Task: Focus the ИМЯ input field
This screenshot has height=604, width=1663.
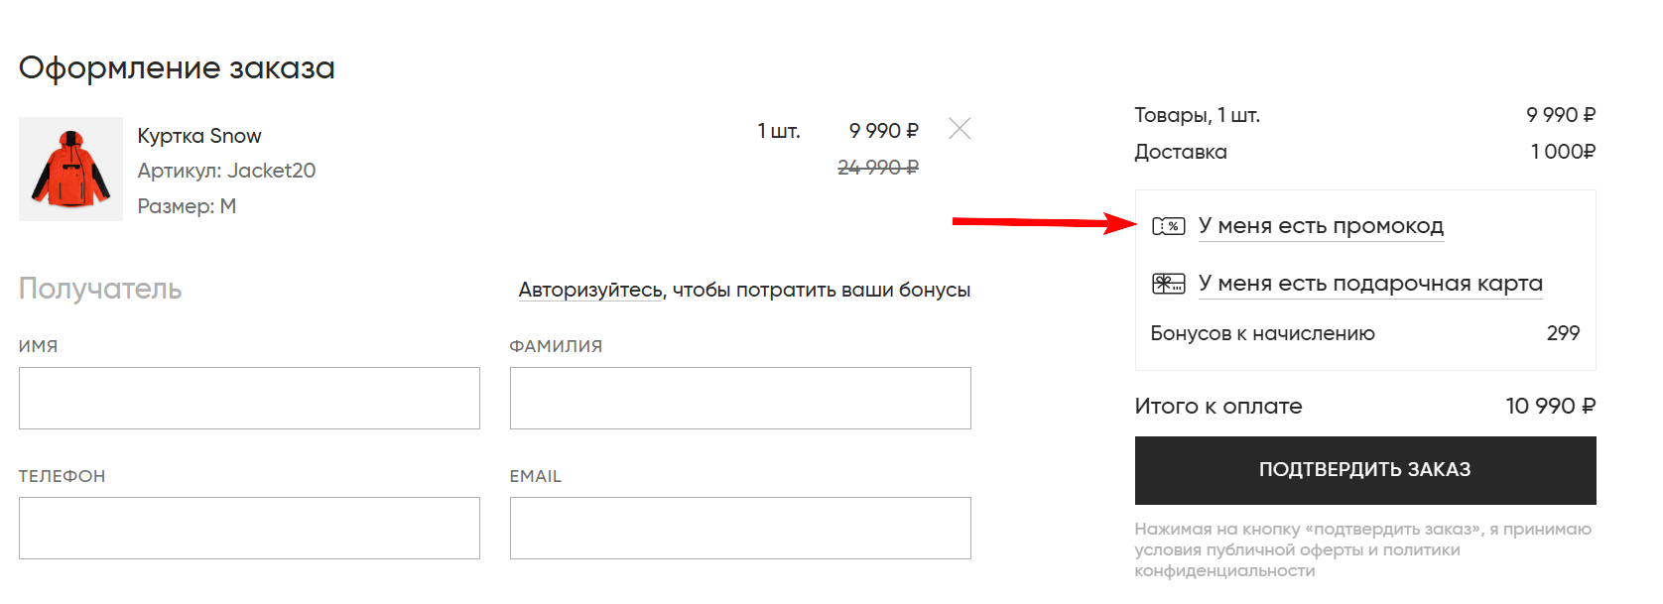Action: pyautogui.click(x=248, y=398)
